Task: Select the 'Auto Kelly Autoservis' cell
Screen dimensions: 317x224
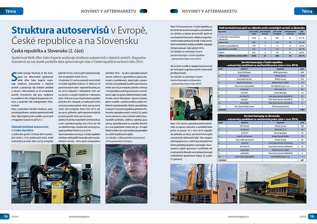Action: pyautogui.click(x=244, y=140)
